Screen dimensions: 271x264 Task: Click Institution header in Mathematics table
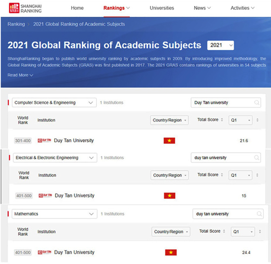(47, 232)
